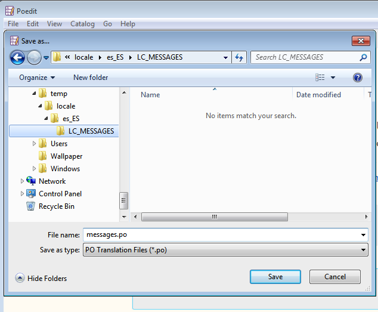Click the Save button
This screenshot has width=378, height=312.
[x=275, y=277]
